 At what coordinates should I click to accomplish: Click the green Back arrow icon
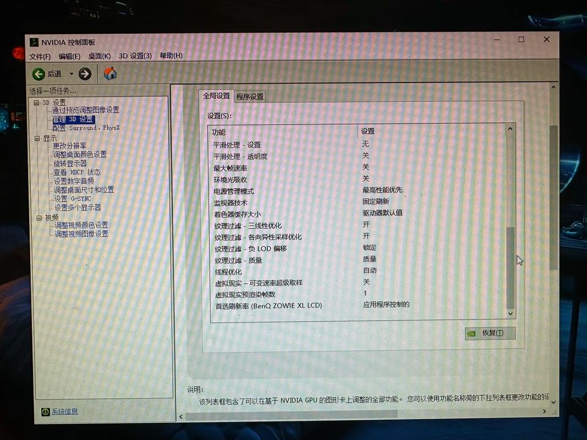coord(39,74)
